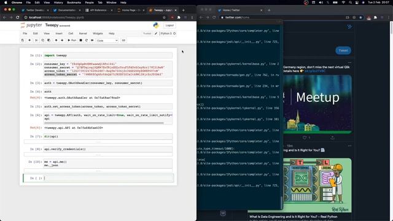Open the Jupyter Widgets menu
This screenshot has width=393, height=221.
(98, 33)
